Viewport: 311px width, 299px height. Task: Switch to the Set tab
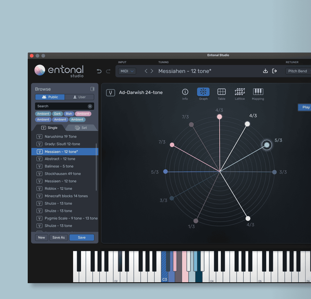81,128
